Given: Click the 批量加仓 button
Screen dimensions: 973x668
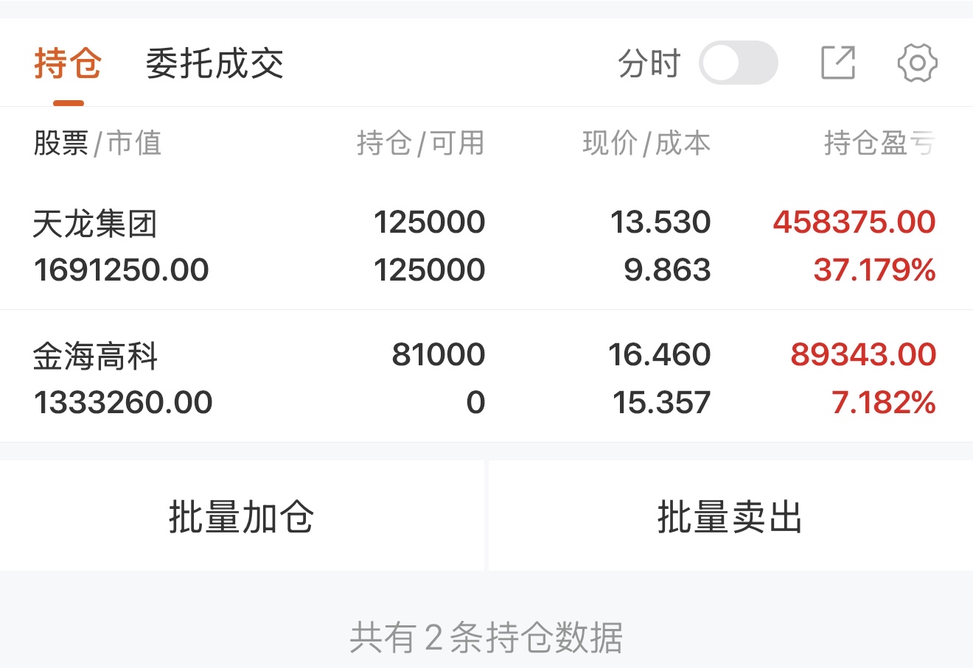Looking at the screenshot, I should click(242, 516).
